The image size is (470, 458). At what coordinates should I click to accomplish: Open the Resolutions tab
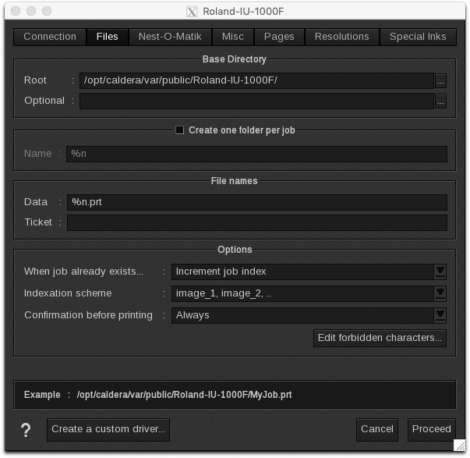coord(341,37)
